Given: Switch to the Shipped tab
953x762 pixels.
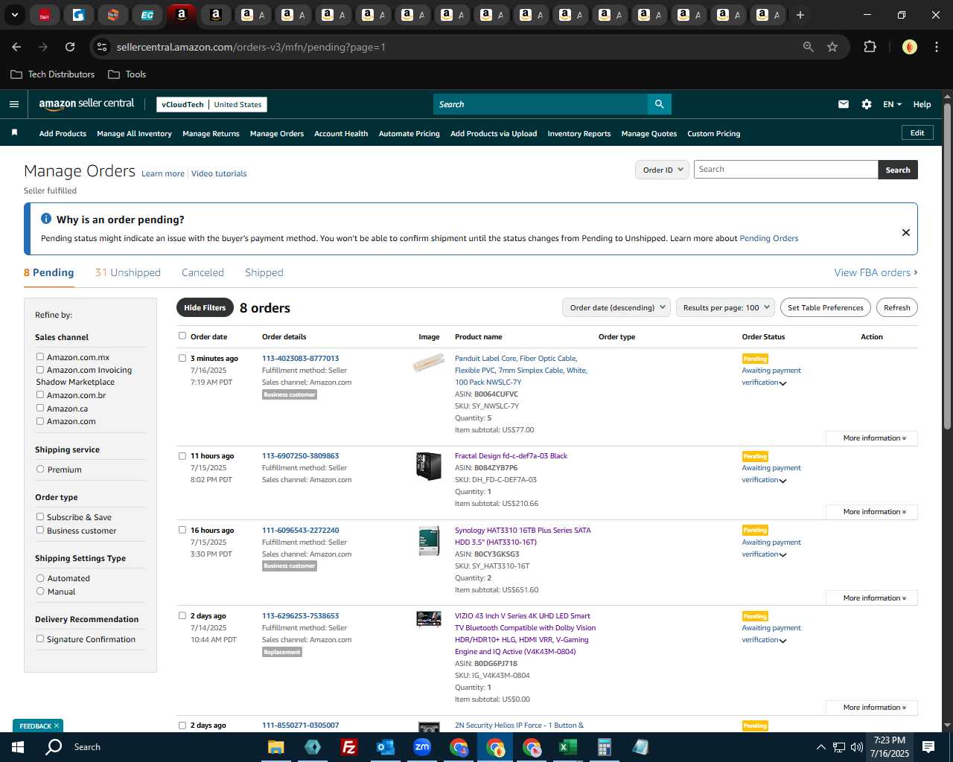Looking at the screenshot, I should click(x=264, y=272).
